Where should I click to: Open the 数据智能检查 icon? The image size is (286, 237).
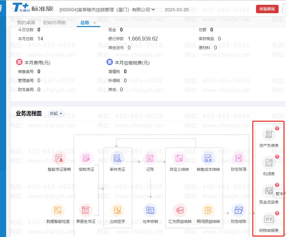pyautogui.click(x=58, y=211)
